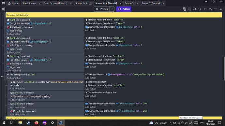Screen dimensions: 225x126
Task: Click the events sheet vertical scrollbar
Action: point(224,68)
